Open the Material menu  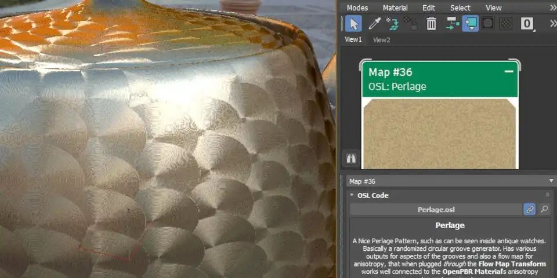pos(395,8)
